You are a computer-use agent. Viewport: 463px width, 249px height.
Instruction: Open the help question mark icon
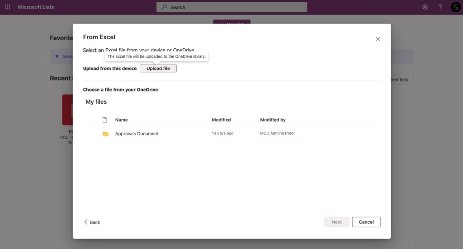coord(440,7)
